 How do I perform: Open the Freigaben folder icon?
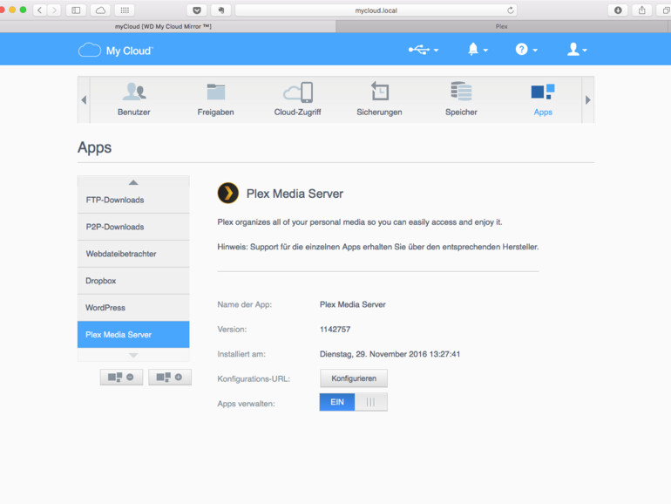pyautogui.click(x=216, y=92)
